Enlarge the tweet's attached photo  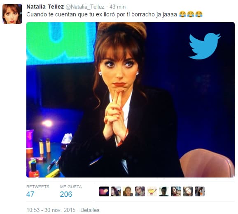[x=131, y=100]
